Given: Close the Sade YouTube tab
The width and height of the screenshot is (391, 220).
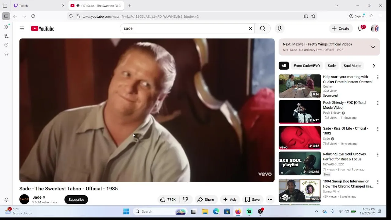Looking at the screenshot, I should click(x=120, y=5).
